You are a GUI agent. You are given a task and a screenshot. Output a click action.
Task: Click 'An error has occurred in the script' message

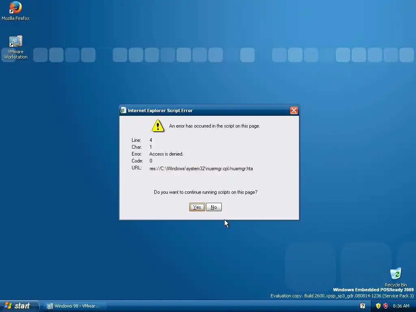[214, 126]
